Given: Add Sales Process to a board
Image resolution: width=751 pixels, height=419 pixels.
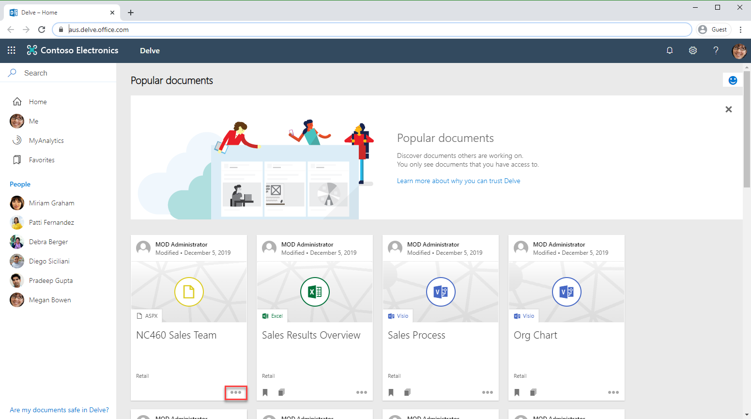Looking at the screenshot, I should (407, 392).
